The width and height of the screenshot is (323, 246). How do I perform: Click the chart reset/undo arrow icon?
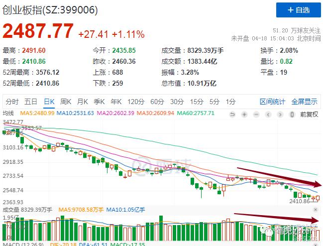[x=232, y=115]
